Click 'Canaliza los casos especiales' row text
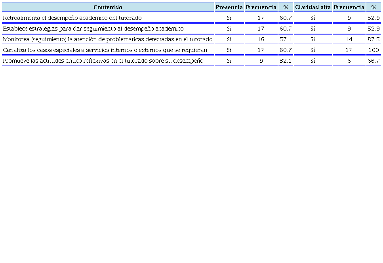The image size is (383, 263). 105,50
